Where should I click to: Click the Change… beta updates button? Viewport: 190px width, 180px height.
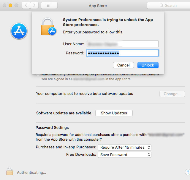click(x=172, y=94)
